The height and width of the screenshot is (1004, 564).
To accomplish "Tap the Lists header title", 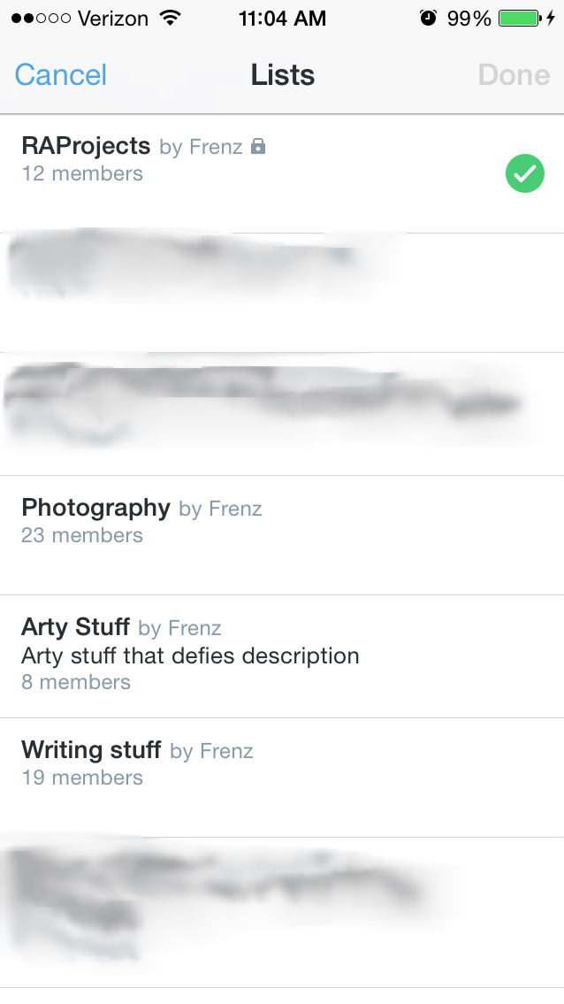I will 283,75.
